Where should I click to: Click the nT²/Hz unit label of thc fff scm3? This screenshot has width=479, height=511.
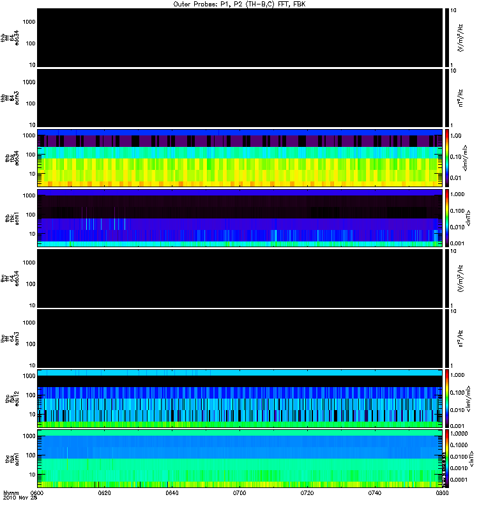point(460,339)
